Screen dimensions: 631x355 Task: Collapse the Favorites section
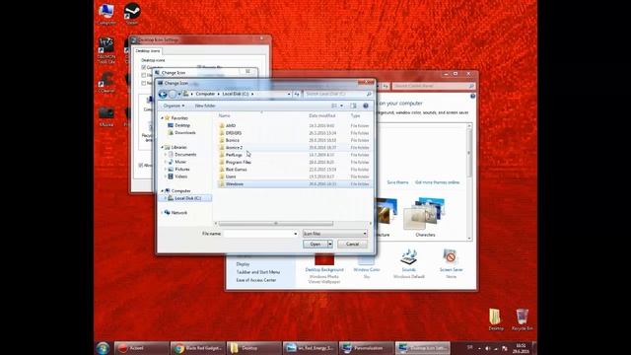tap(162, 118)
